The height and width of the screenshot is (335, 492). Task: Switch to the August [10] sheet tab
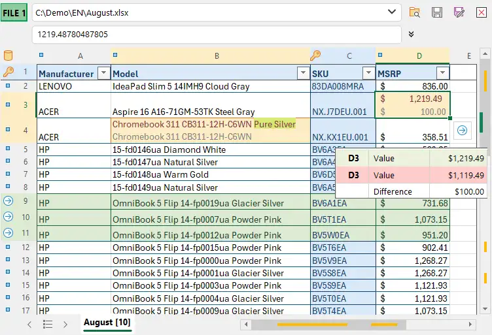(x=107, y=323)
